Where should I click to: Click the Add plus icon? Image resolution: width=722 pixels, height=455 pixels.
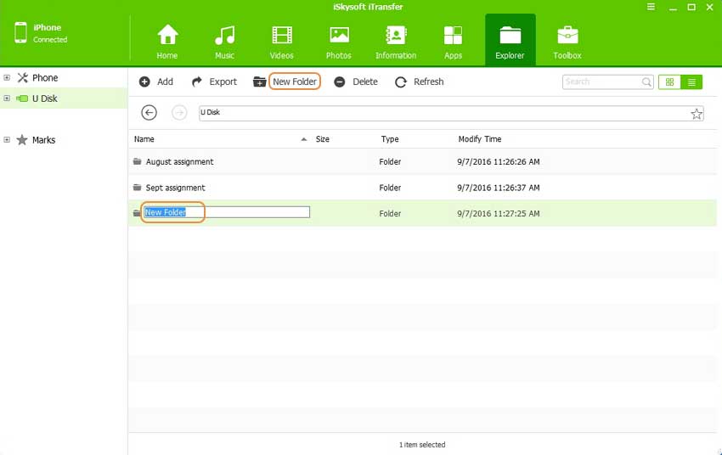pos(144,81)
